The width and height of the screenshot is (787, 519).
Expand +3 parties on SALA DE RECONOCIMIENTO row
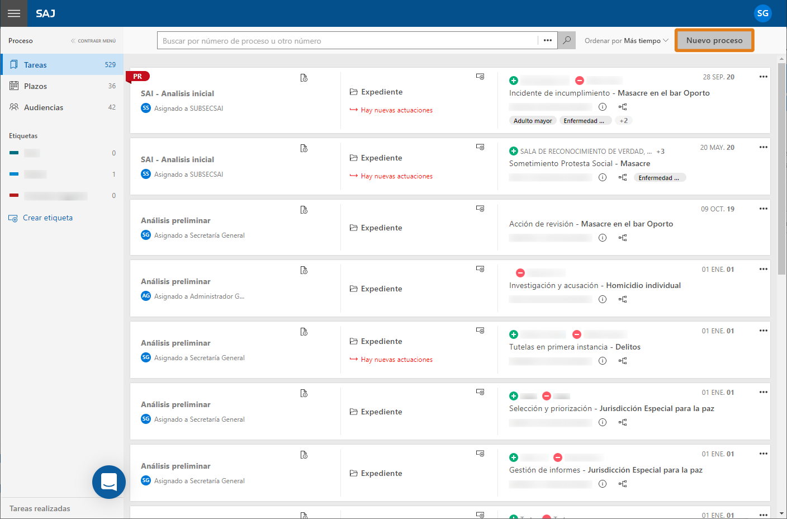click(661, 152)
